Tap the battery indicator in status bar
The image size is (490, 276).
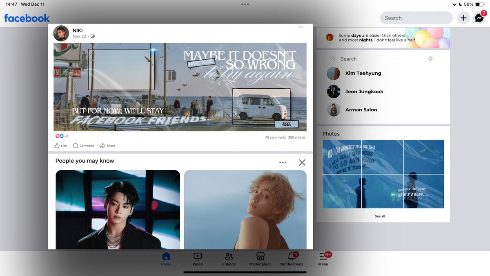[x=480, y=4]
